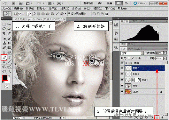The image size is (169, 120).
Task: Select the Zoom tool
Action: [x=9, y=71]
